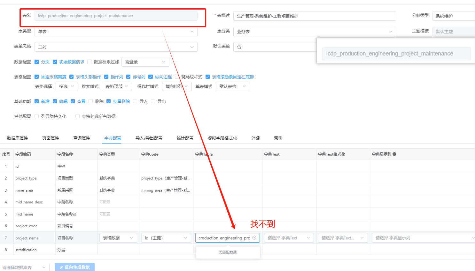Toggle the 批量删除 checkbox
The image size is (475, 271).
coord(109,101)
